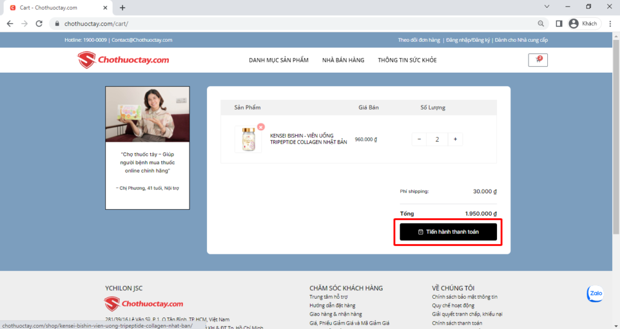Image resolution: width=620 pixels, height=329 pixels.
Task: Click Dành cho Nhà cung cấp link
Action: (x=521, y=40)
